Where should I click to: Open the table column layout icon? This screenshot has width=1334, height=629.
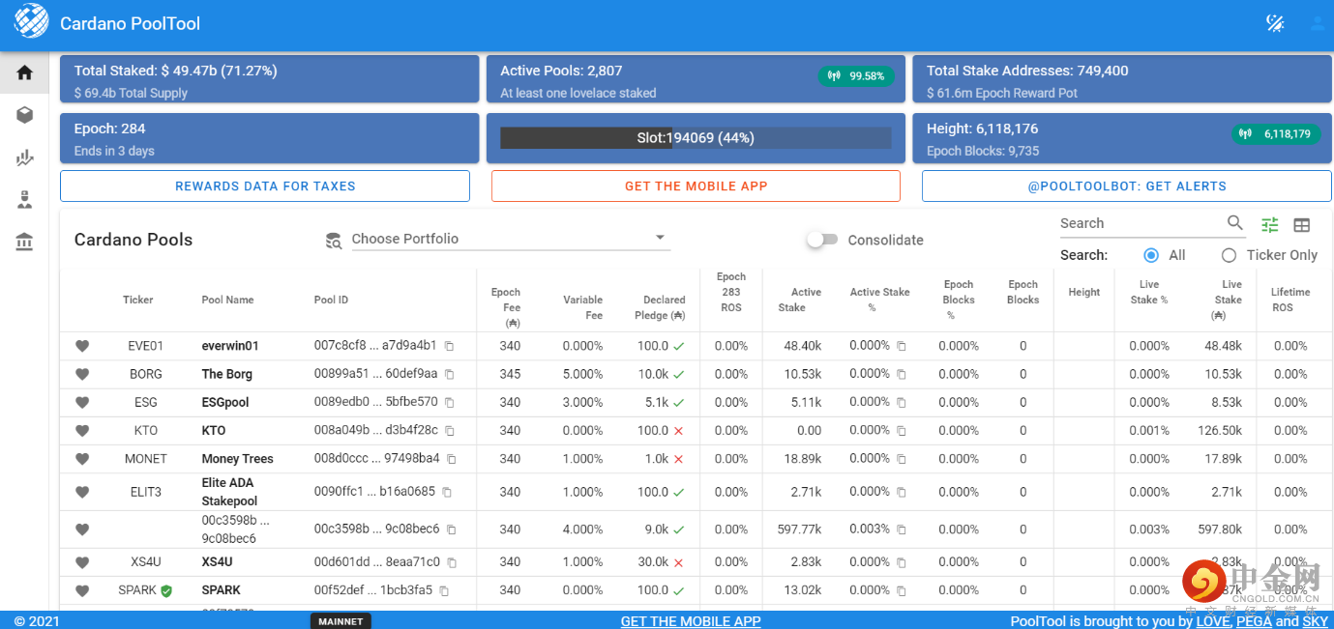pos(1302,224)
